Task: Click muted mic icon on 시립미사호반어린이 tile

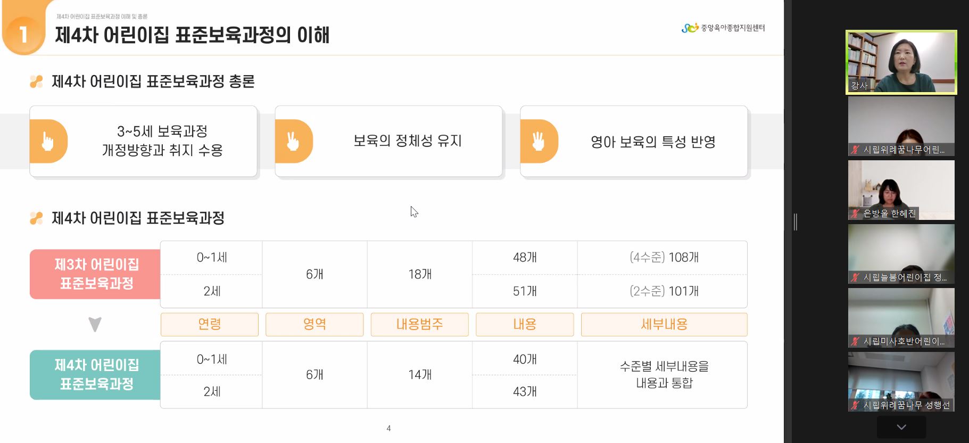Action: click(x=855, y=341)
